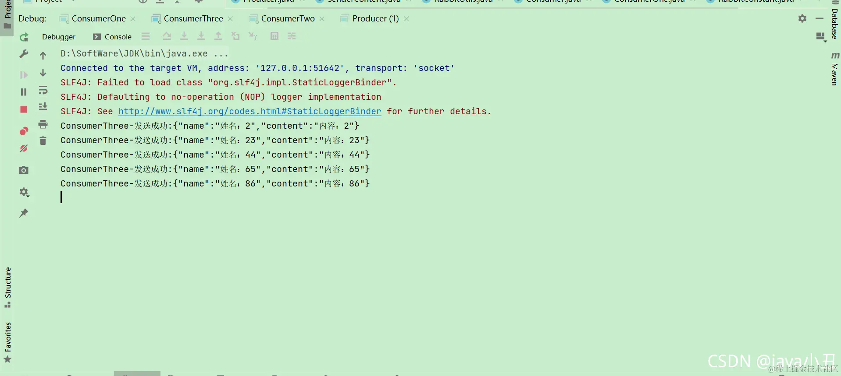
Task: Enable scroll to end of console
Action: point(43,106)
